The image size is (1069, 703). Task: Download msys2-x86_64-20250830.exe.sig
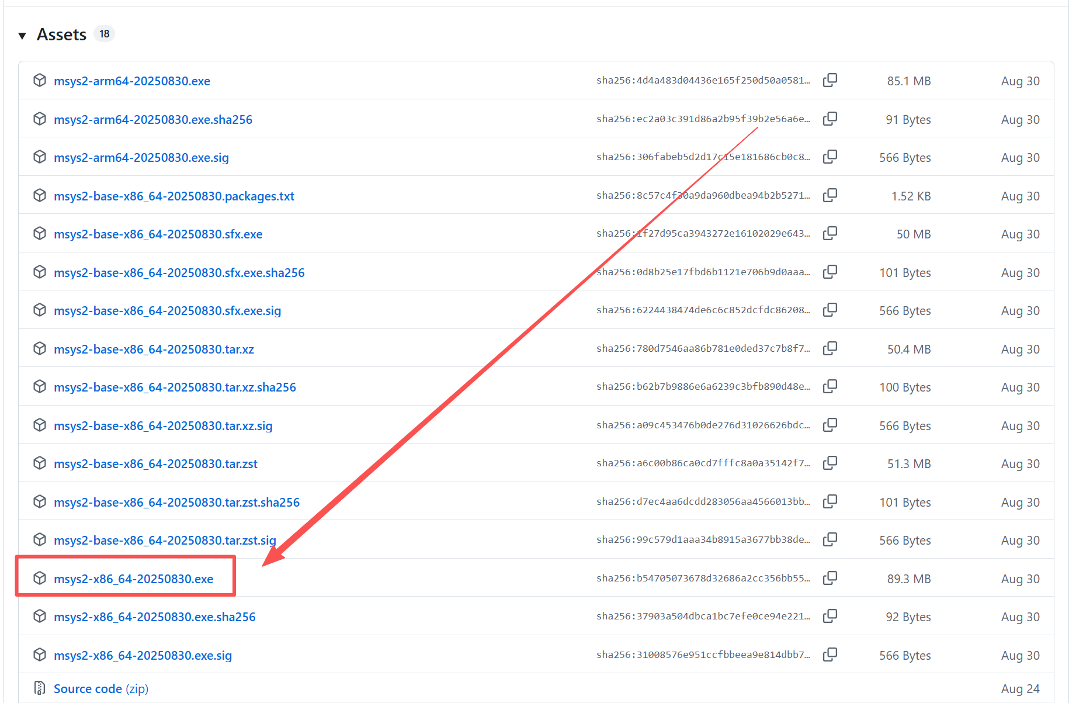143,656
